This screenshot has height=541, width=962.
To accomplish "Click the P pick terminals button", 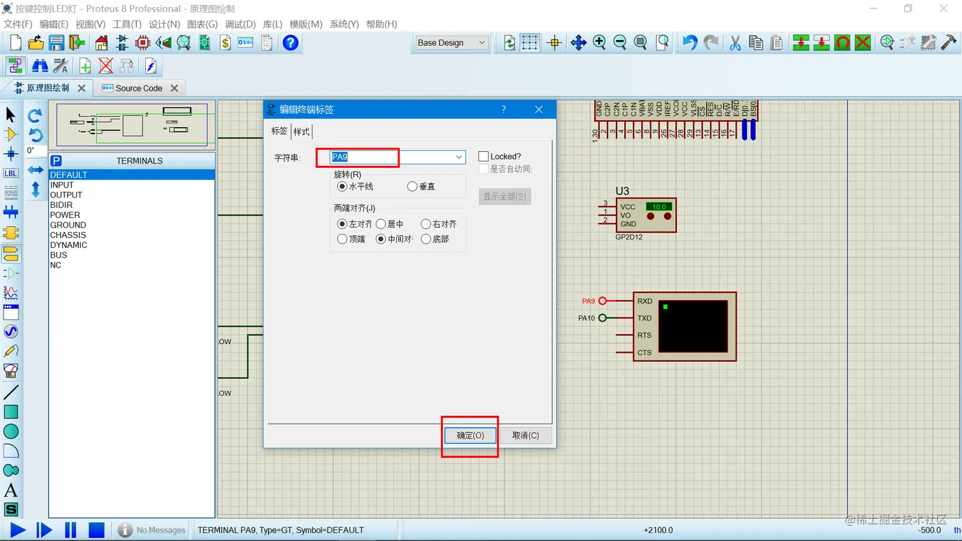I will click(x=56, y=161).
